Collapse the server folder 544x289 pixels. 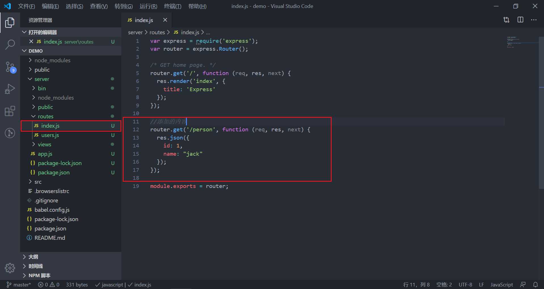(x=71, y=79)
